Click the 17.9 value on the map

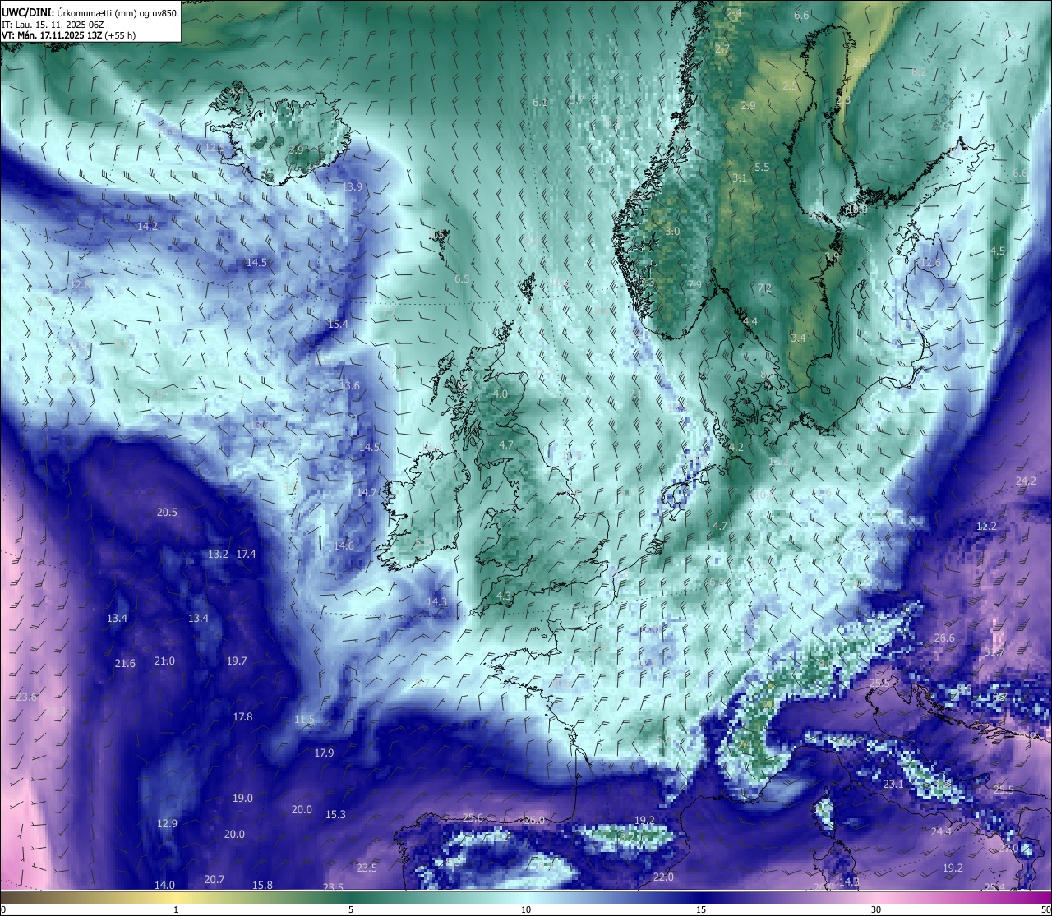point(324,753)
